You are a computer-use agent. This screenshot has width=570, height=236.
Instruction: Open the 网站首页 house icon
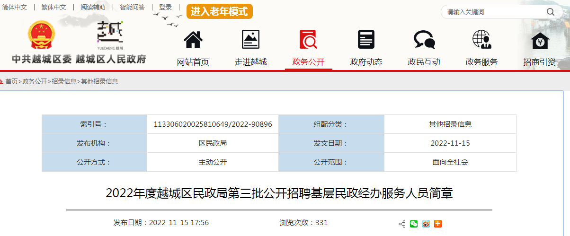(x=193, y=40)
